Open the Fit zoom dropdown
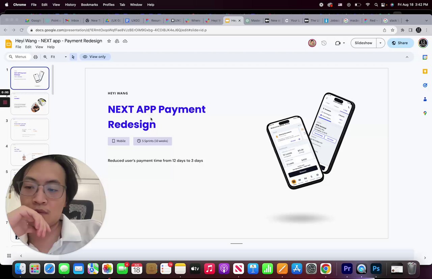This screenshot has width=432, height=279. coord(59,57)
